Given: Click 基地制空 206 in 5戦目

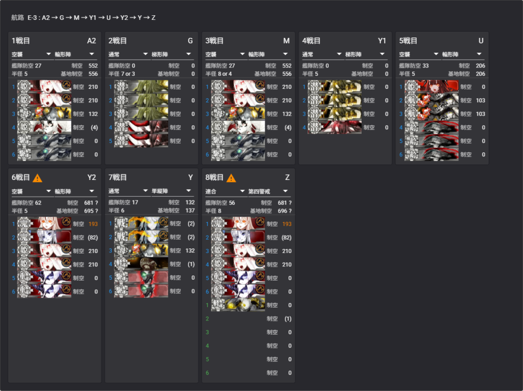Looking at the screenshot, I should (x=467, y=74).
